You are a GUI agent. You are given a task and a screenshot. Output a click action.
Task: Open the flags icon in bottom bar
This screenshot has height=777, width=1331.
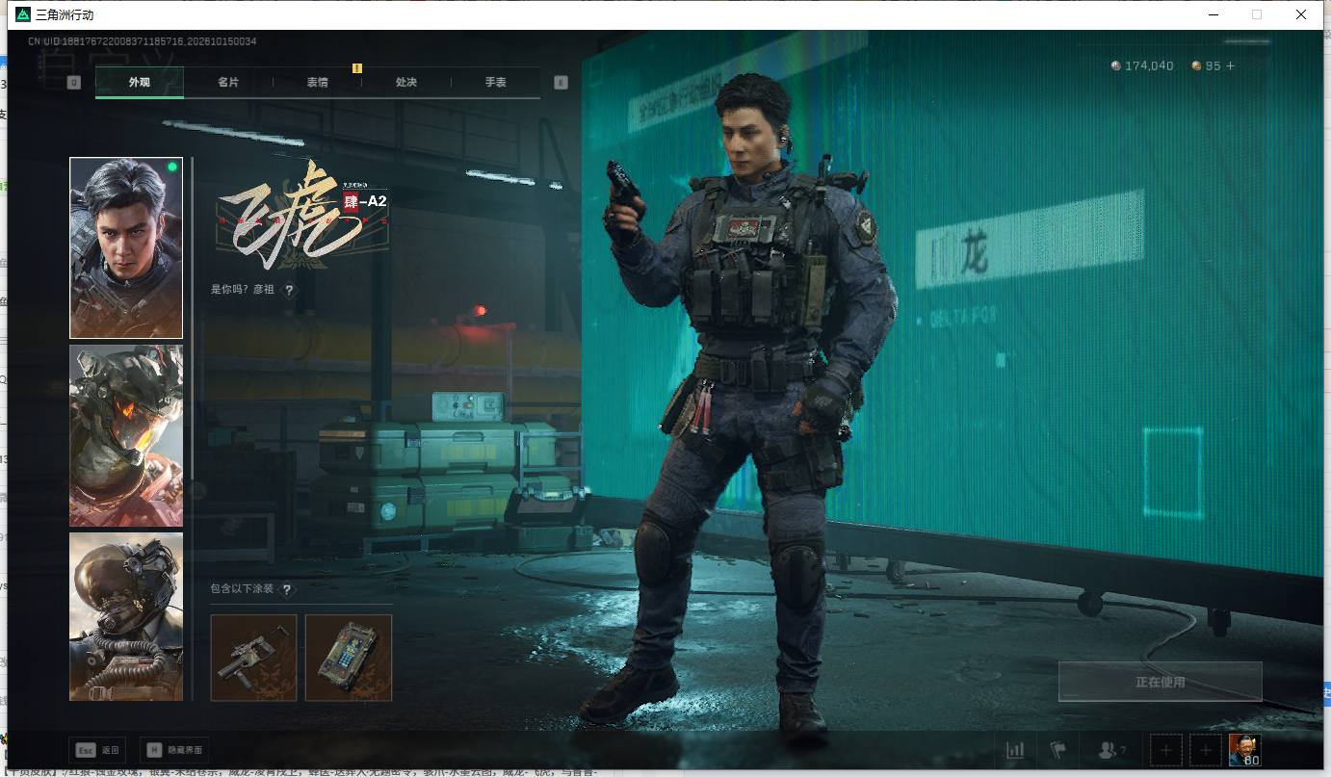pos(1058,750)
